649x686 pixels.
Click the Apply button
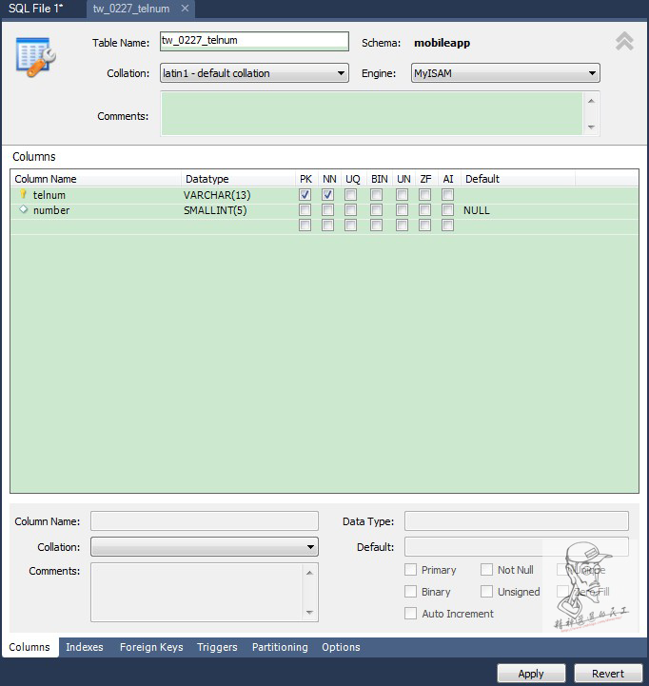pyautogui.click(x=531, y=674)
